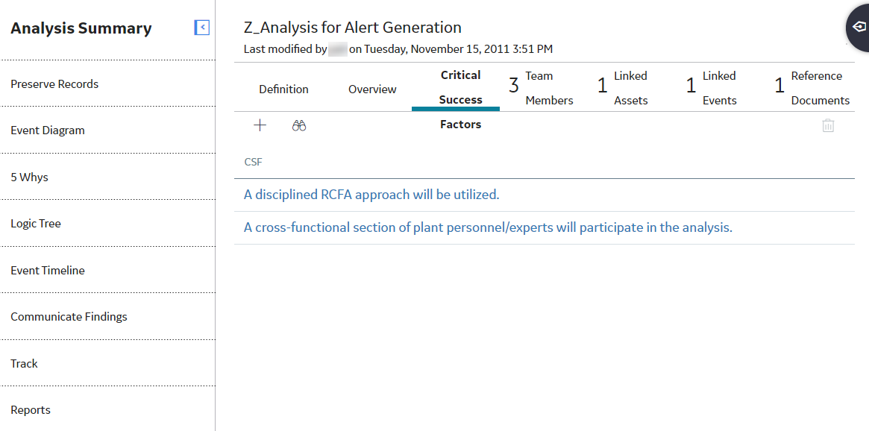Viewport: 869px width, 431px height.
Task: Click the trash delete icon
Action: coord(828,126)
